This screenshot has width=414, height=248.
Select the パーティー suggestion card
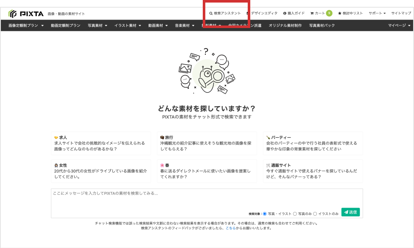point(313,143)
